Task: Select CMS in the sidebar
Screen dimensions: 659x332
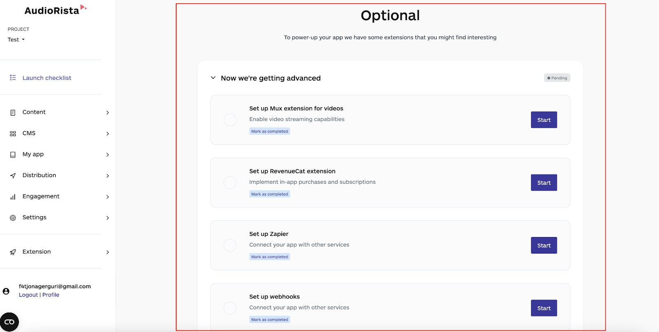Action: pyautogui.click(x=29, y=133)
